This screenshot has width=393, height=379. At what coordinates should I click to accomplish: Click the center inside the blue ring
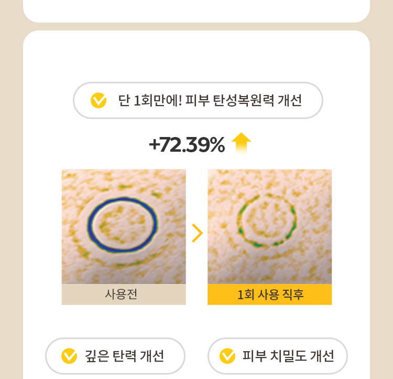pyautogui.click(x=123, y=230)
